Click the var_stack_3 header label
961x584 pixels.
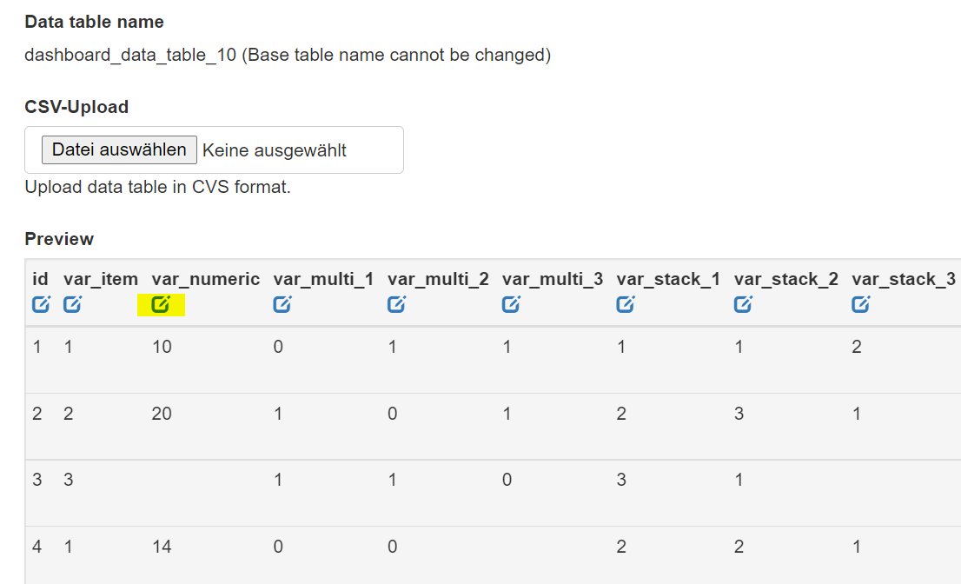[904, 279]
